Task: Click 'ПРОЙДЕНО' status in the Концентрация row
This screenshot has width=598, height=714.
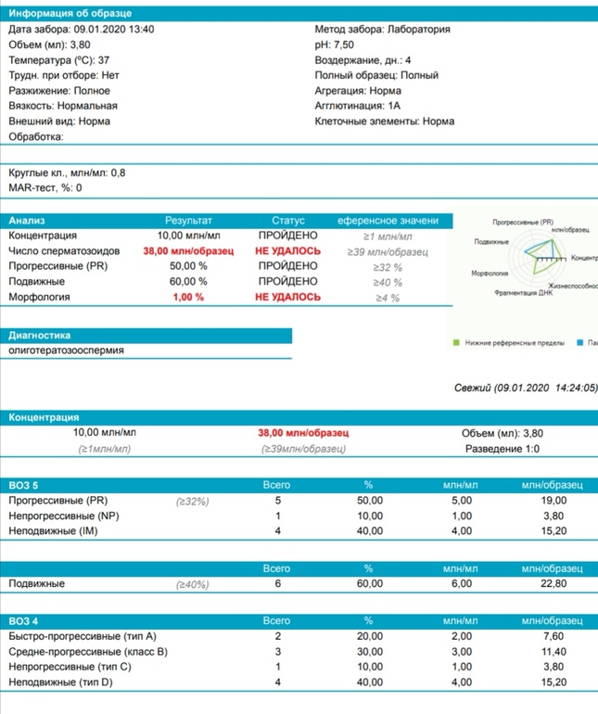Action: (x=287, y=236)
